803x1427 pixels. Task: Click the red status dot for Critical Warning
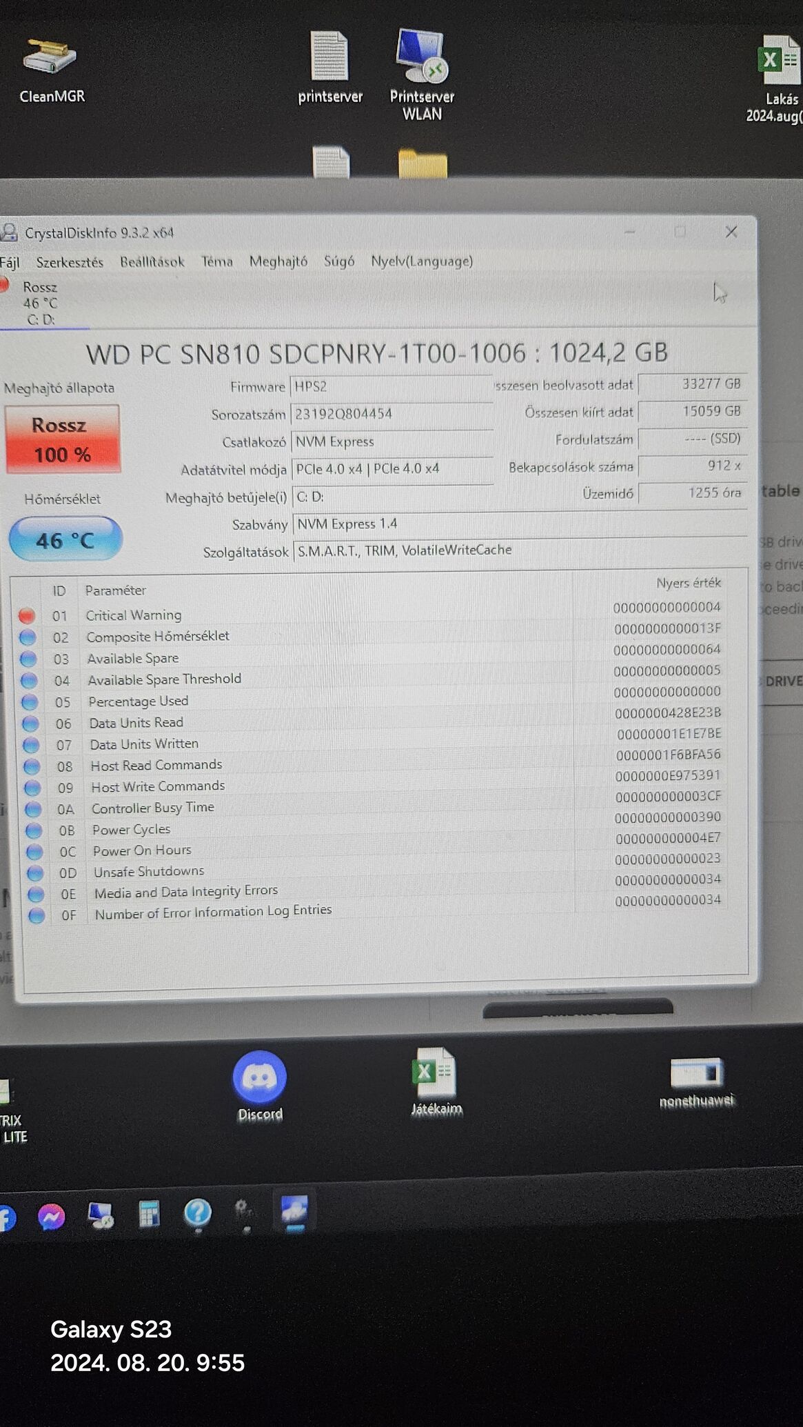click(27, 615)
